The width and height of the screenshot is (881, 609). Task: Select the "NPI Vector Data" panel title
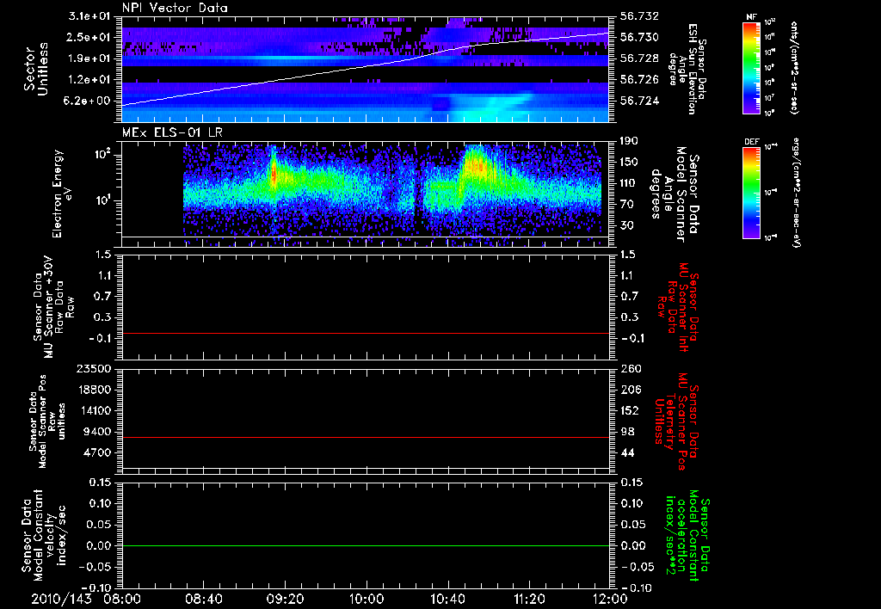[175, 8]
